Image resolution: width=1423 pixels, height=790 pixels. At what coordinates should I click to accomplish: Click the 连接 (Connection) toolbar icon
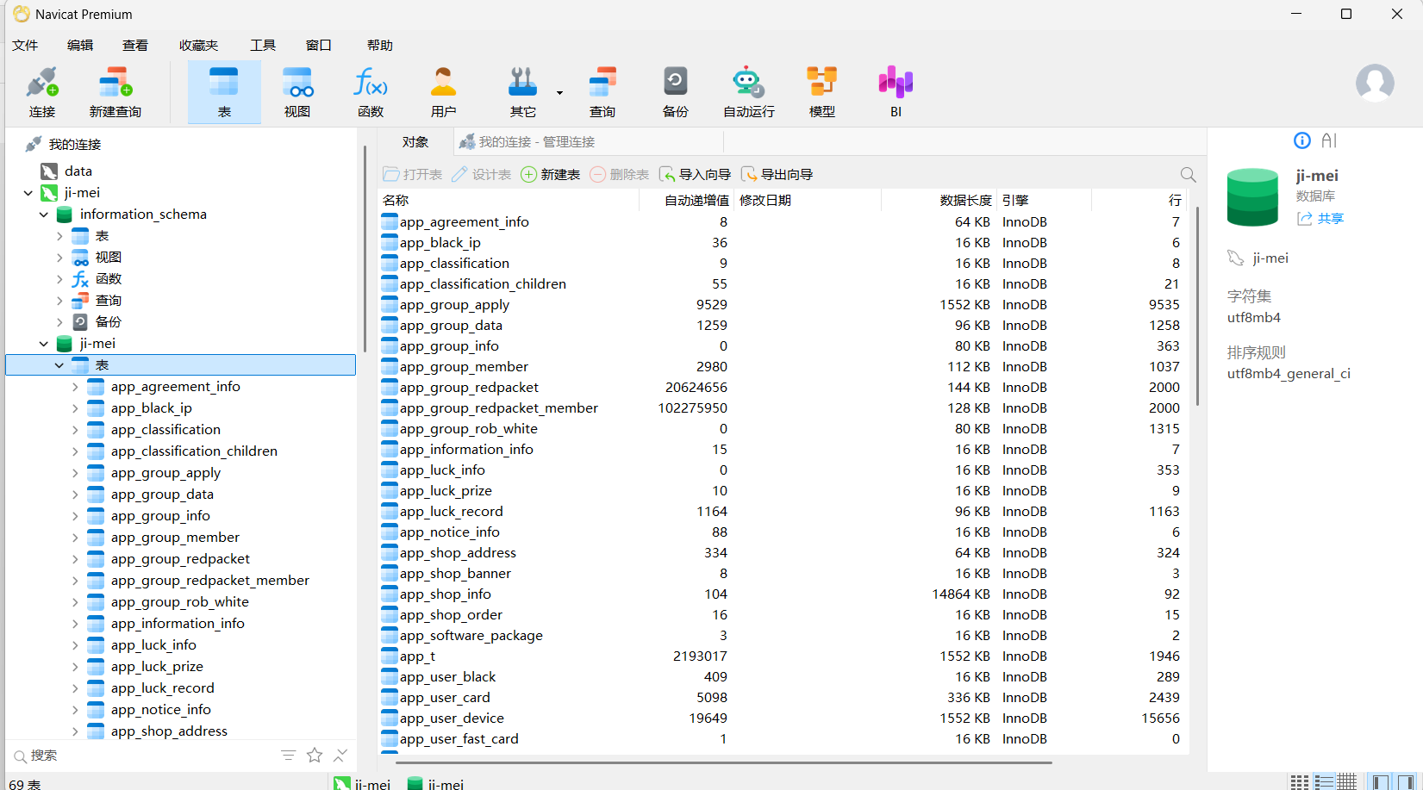pos(41,92)
